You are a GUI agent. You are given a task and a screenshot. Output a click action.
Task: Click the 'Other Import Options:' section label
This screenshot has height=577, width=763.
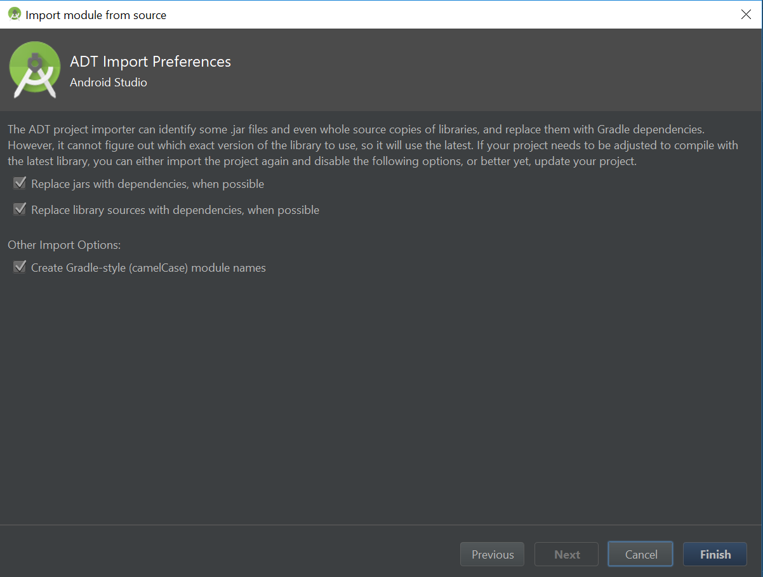tap(64, 245)
